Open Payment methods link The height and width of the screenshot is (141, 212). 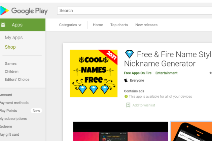[x=14, y=103]
